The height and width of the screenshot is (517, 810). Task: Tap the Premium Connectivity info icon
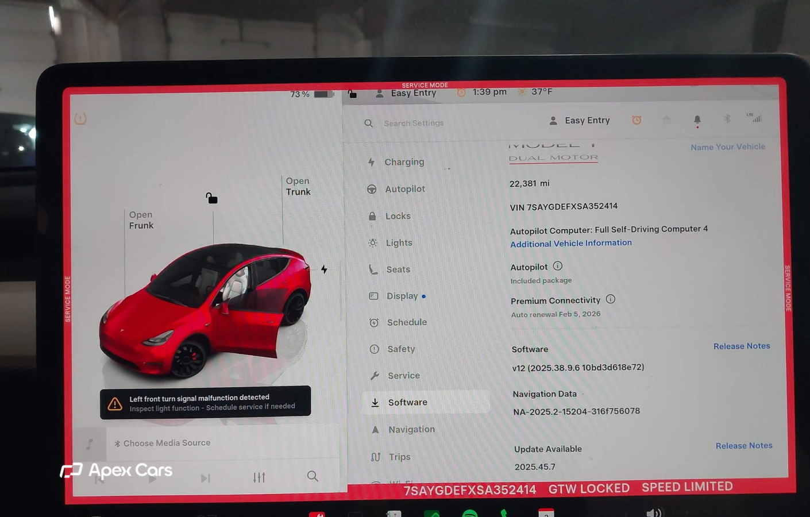(x=611, y=299)
